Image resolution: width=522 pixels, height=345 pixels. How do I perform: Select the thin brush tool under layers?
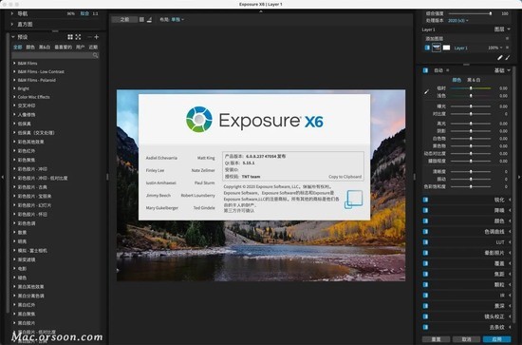point(508,58)
